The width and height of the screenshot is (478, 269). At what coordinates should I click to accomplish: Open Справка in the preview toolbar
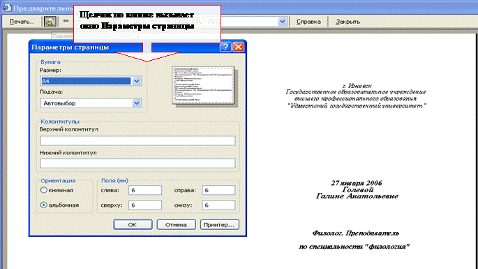pyautogui.click(x=308, y=22)
